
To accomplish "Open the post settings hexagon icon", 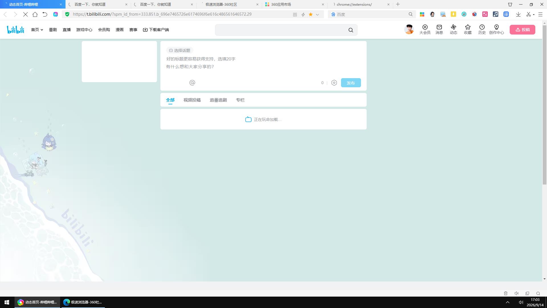I will [334, 83].
